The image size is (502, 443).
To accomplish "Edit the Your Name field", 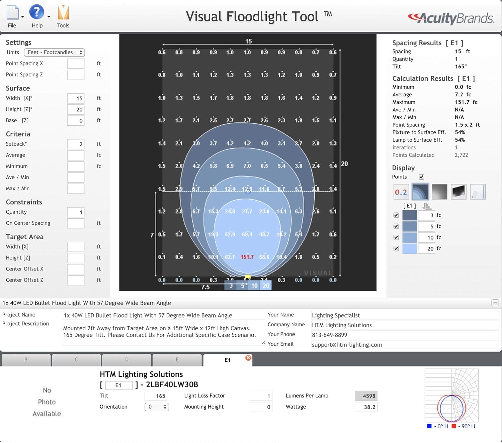I will [405, 315].
